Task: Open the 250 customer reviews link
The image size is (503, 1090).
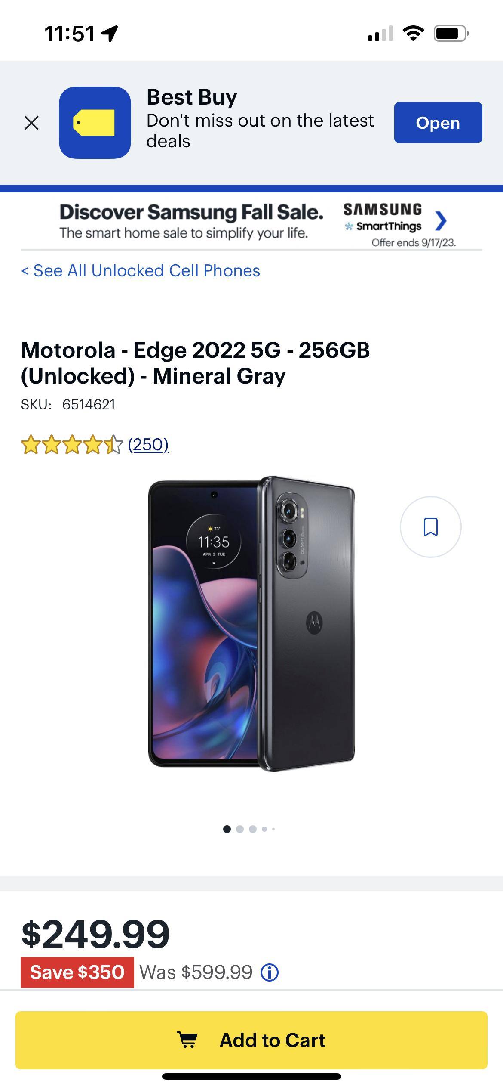Action: click(x=148, y=444)
